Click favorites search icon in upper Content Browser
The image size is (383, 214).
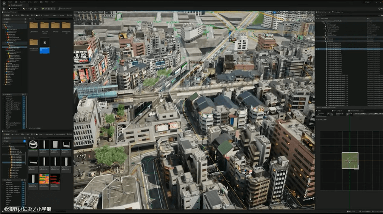(x=25, y=19)
